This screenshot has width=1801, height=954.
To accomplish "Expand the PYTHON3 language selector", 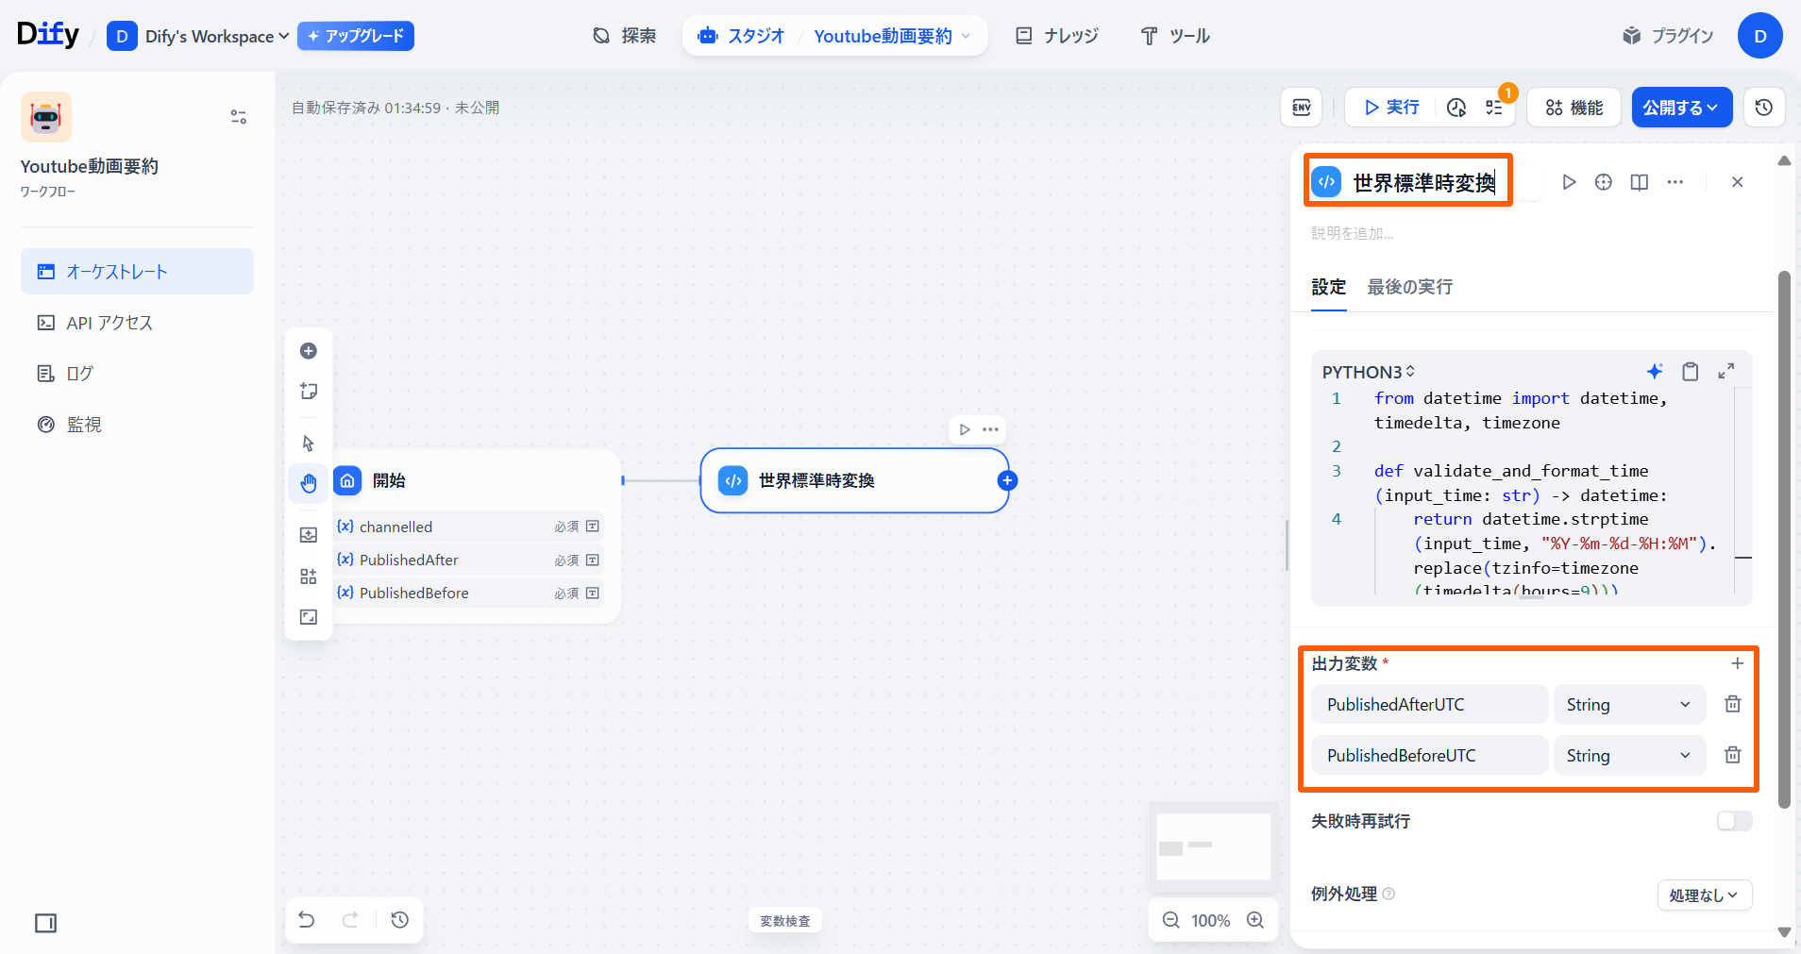I will [x=1368, y=372].
